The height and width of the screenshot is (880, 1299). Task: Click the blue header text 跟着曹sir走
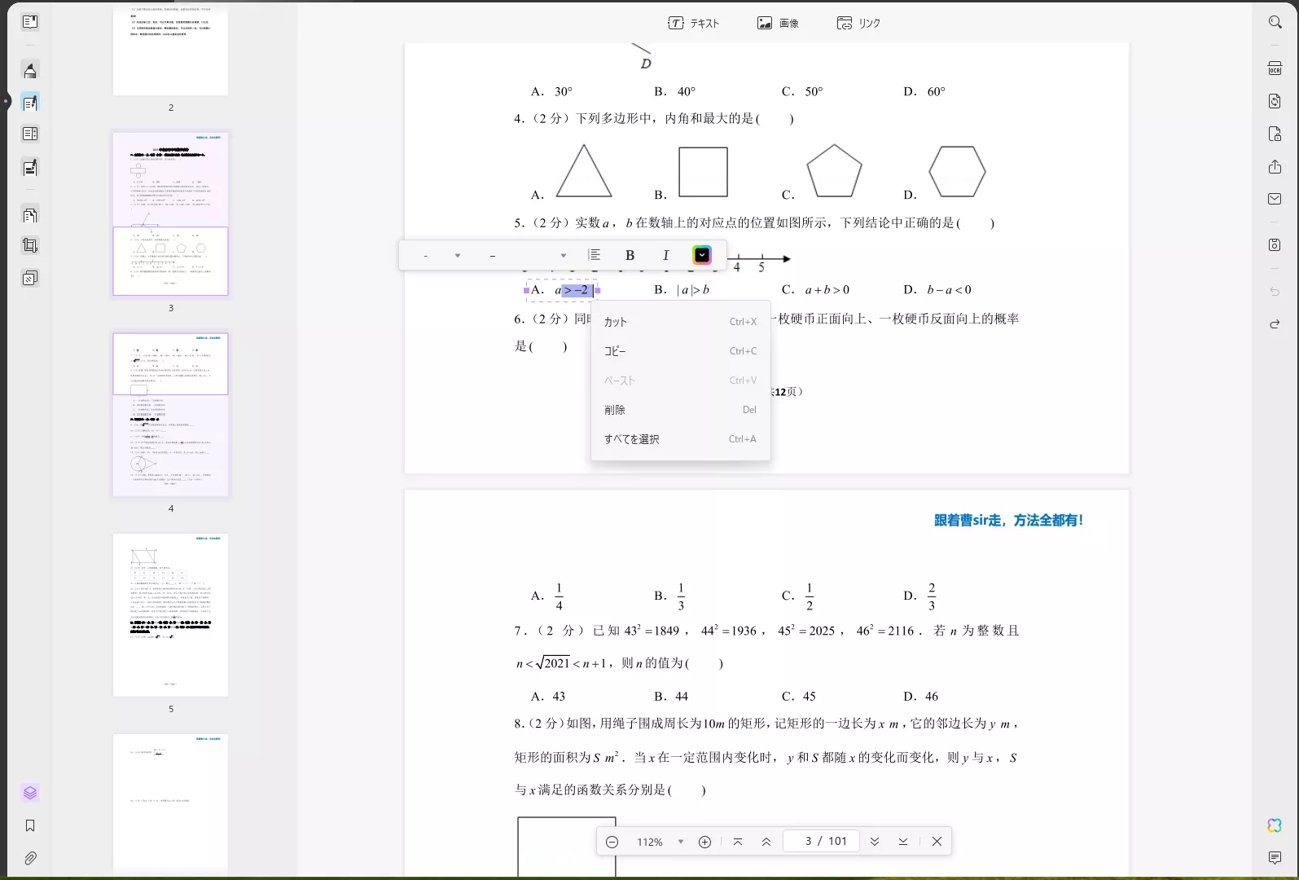click(x=1008, y=520)
